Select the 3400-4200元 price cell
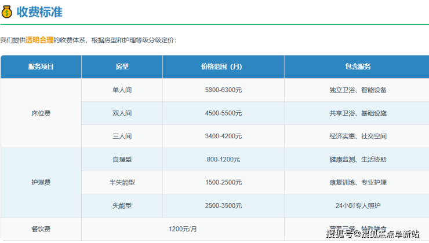 tap(223, 137)
